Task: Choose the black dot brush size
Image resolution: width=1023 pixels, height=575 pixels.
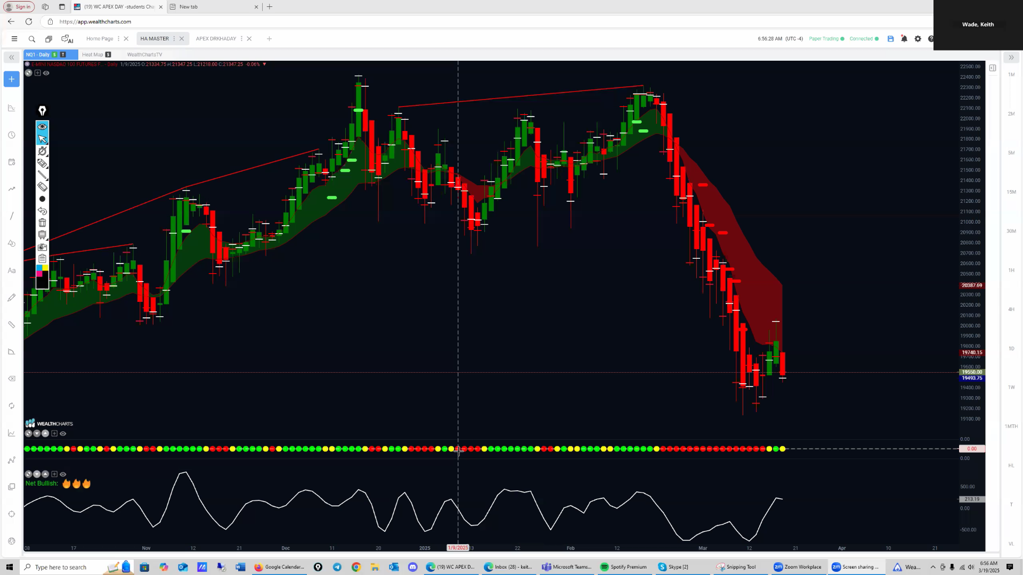Action: (x=42, y=199)
